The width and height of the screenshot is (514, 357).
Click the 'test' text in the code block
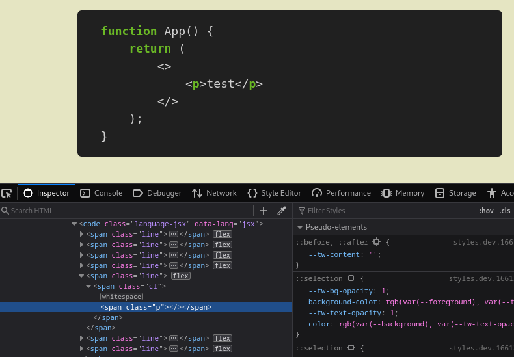pyautogui.click(x=221, y=84)
